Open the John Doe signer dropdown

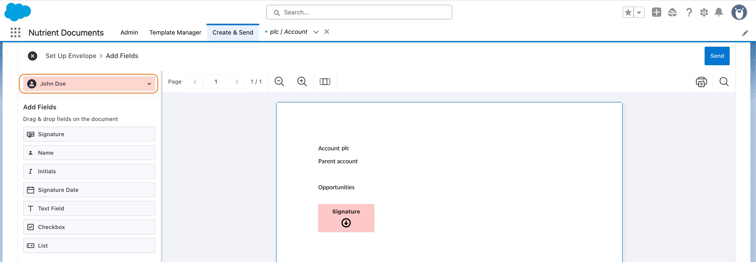pos(89,84)
